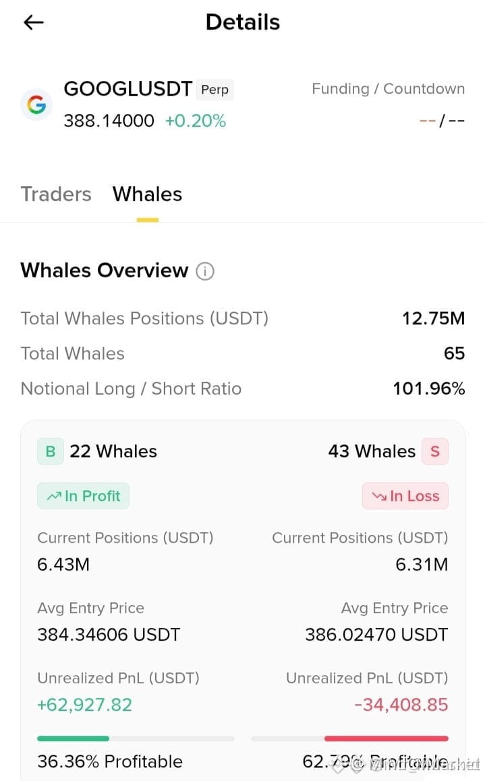Open the Whales Overview info icon
The width and height of the screenshot is (485, 781).
point(204,271)
